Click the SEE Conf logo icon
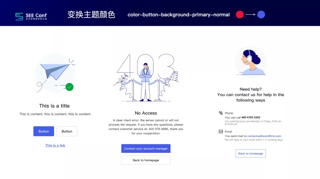This screenshot has height=179, width=320. [x=19, y=17]
